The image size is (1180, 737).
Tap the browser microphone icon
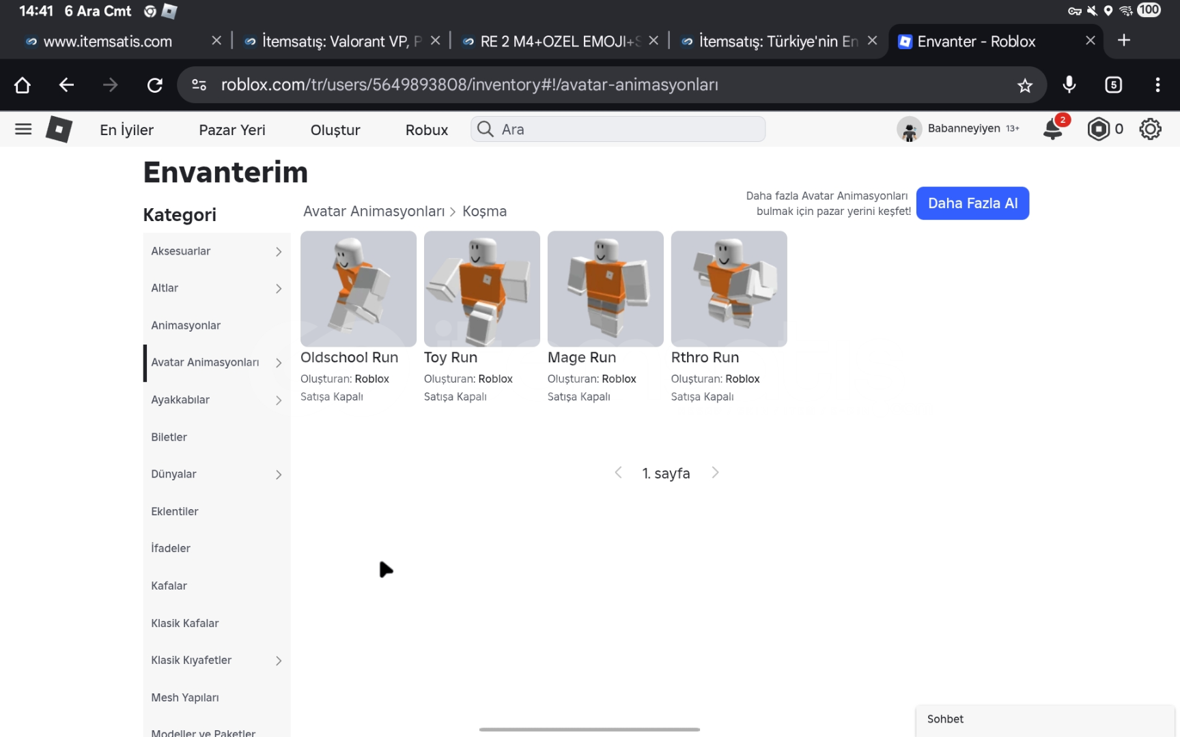[x=1069, y=85]
